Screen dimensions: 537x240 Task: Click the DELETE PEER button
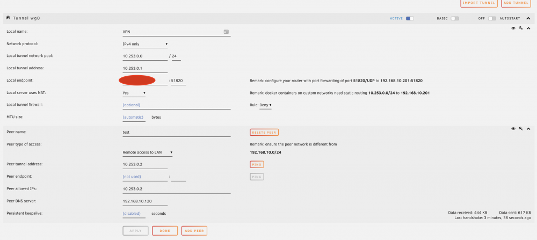click(x=264, y=132)
